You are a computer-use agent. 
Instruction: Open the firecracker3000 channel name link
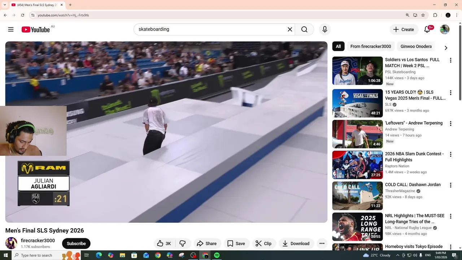38,240
